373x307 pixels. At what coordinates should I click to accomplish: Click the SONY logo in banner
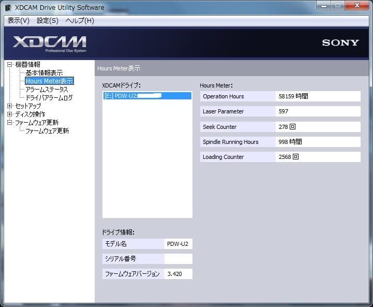click(340, 43)
